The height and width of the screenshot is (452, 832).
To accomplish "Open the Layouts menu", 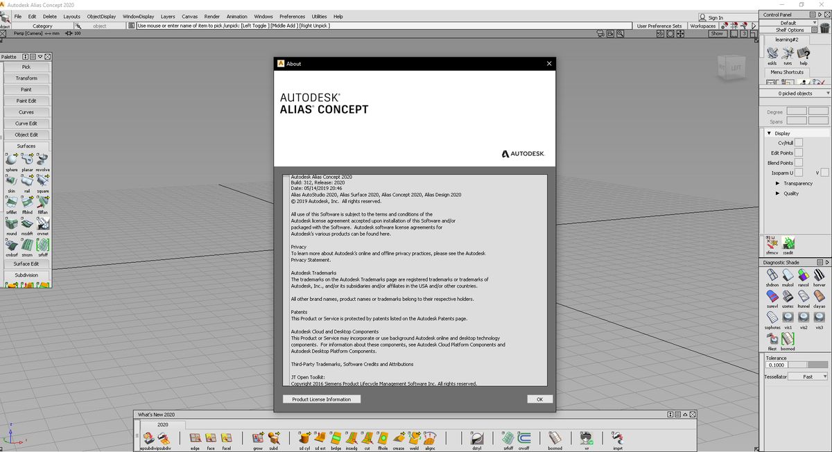I will click(x=71, y=16).
